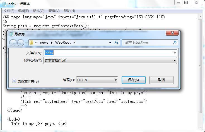
Task: Click the search magnifier icon in the WebRoot search box
Action: click(175, 43)
